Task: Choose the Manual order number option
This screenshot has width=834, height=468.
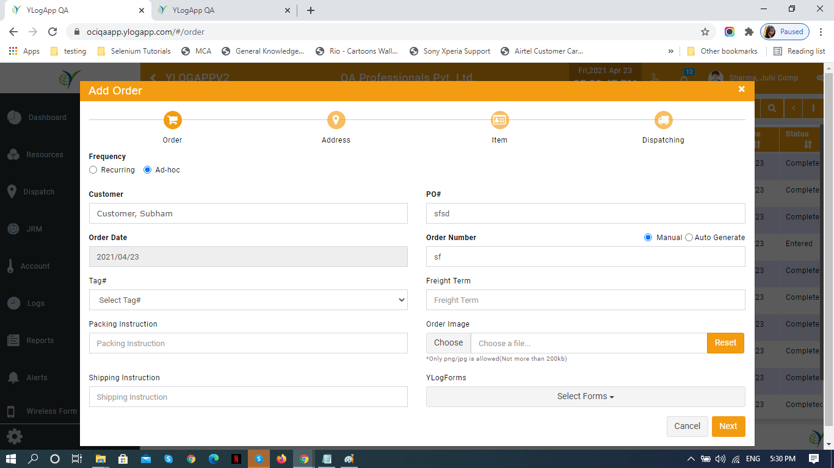Action: 648,237
